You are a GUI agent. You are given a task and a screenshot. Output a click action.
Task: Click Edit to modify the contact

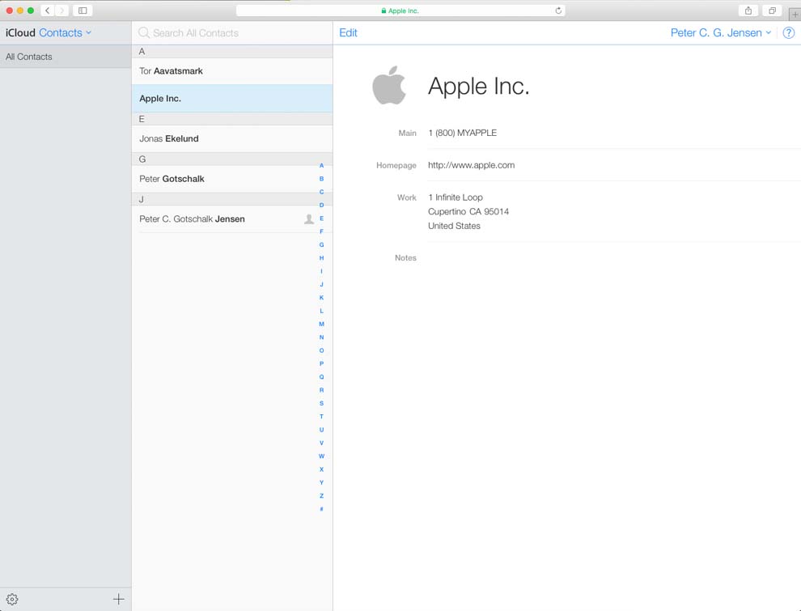click(x=348, y=32)
